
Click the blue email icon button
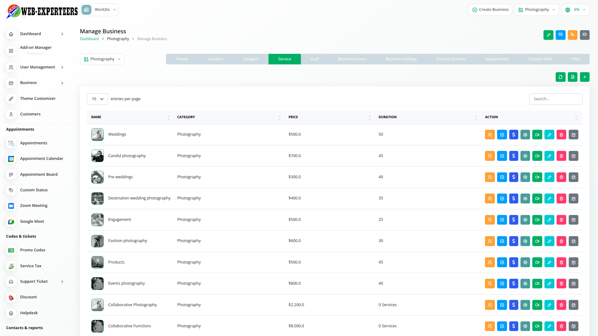(x=560, y=35)
